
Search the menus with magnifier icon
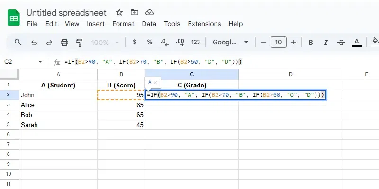pyautogui.click(x=18, y=42)
